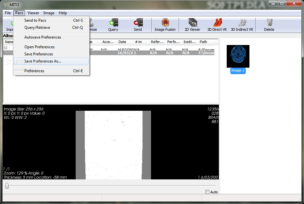Screen dimensions: 304x204
Task: Launch 3D Indirect VR
Action: tap(242, 25)
